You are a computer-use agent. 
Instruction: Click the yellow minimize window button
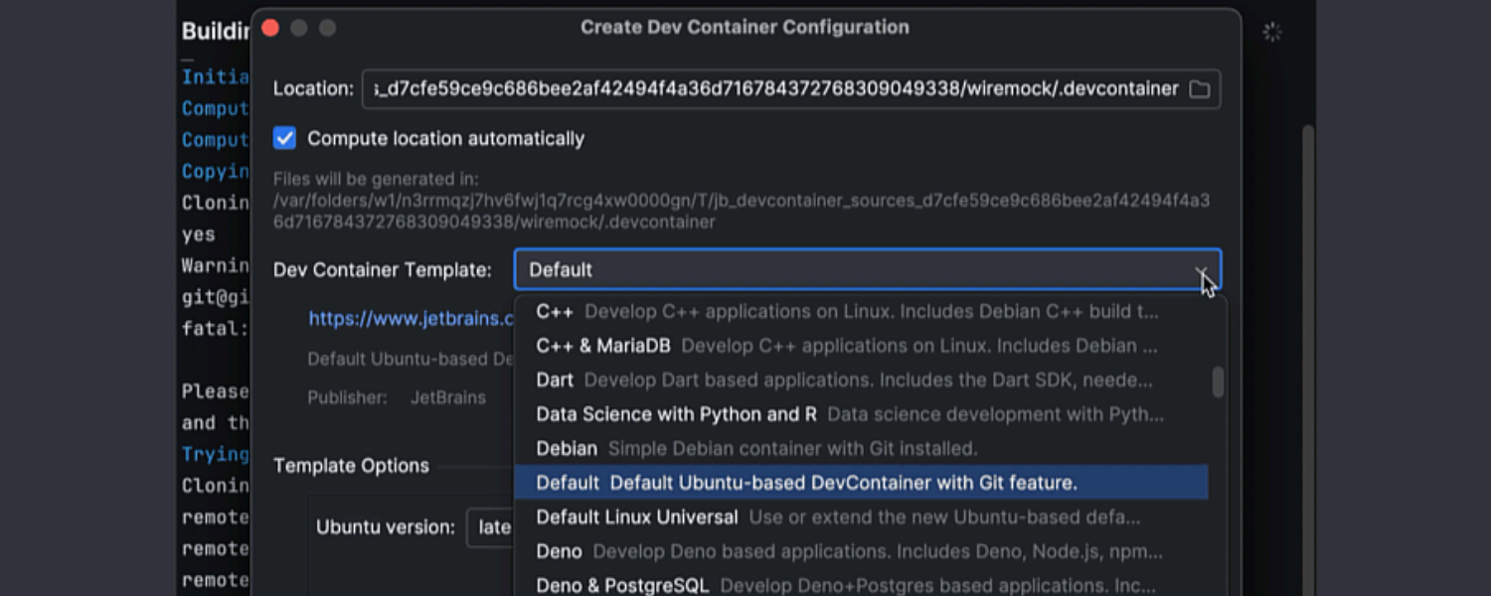pyautogui.click(x=298, y=28)
